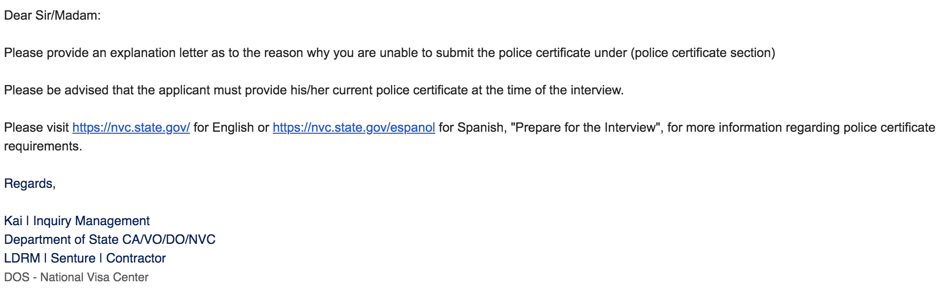The image size is (944, 294).
Task: Click the word "Contractor" in signature
Action: 136,259
